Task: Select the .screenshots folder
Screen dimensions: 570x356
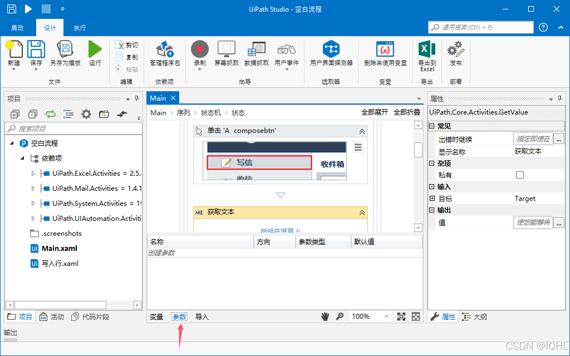Action: click(56, 233)
